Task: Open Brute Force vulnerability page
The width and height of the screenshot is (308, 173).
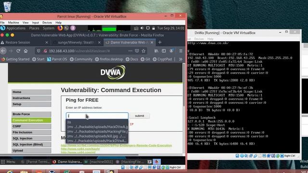Action: point(31,114)
